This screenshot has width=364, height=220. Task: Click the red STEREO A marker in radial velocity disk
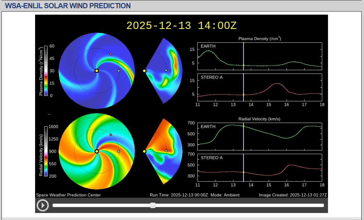pyautogui.click(x=111, y=135)
